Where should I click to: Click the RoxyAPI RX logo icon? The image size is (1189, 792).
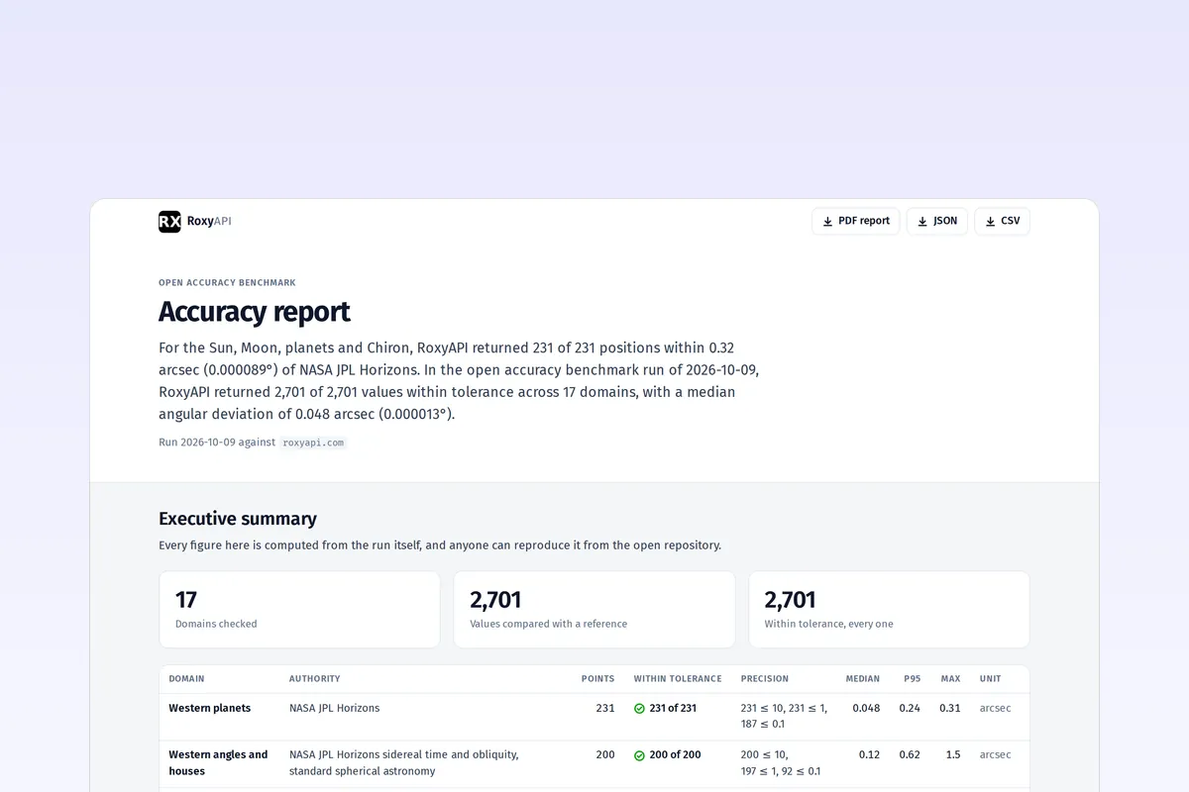click(x=169, y=221)
